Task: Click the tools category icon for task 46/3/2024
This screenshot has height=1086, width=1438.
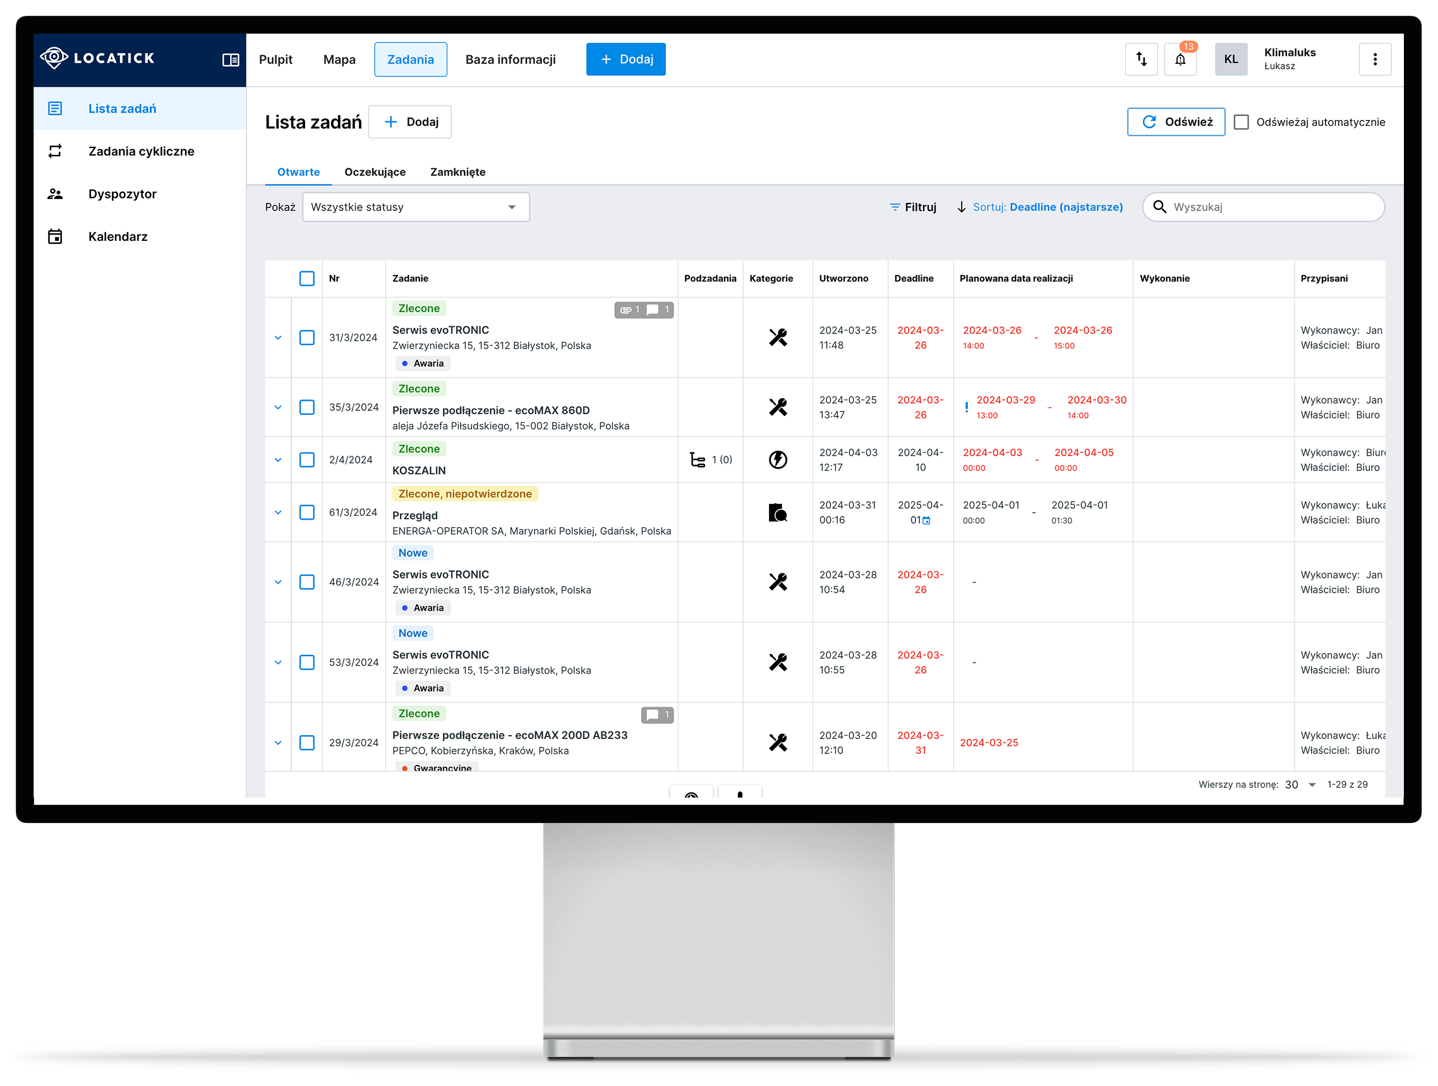Action: (778, 582)
